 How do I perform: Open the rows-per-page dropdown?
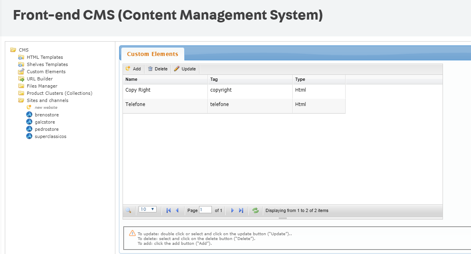point(147,209)
